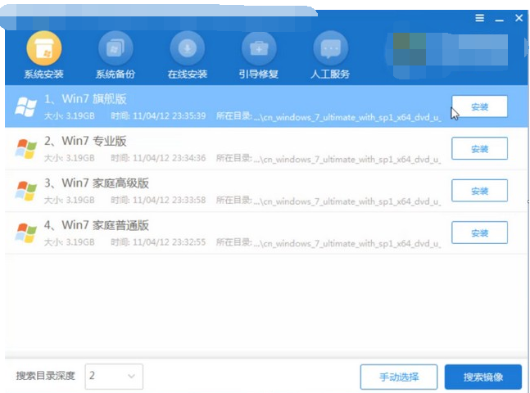Open the 系统安装 tab icon
The height and width of the screenshot is (393, 530).
(x=44, y=48)
